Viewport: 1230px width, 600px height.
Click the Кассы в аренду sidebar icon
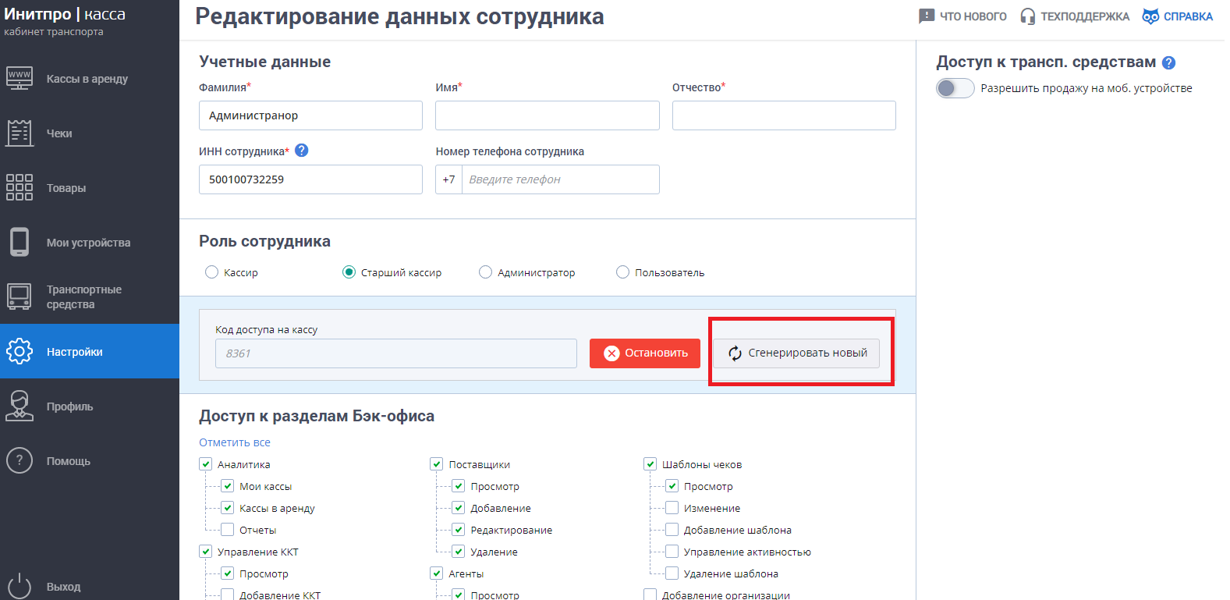point(19,79)
